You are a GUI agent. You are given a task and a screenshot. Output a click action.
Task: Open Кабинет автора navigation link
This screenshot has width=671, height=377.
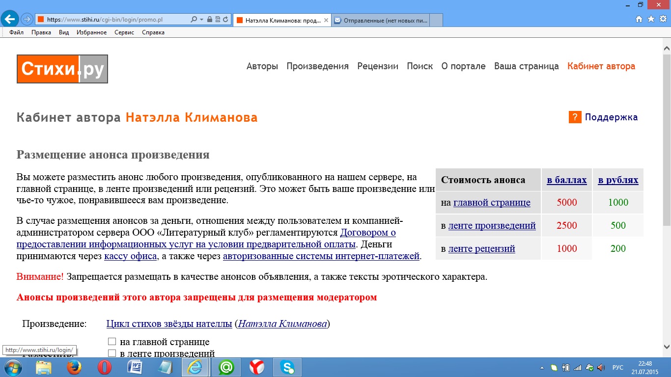pos(601,66)
